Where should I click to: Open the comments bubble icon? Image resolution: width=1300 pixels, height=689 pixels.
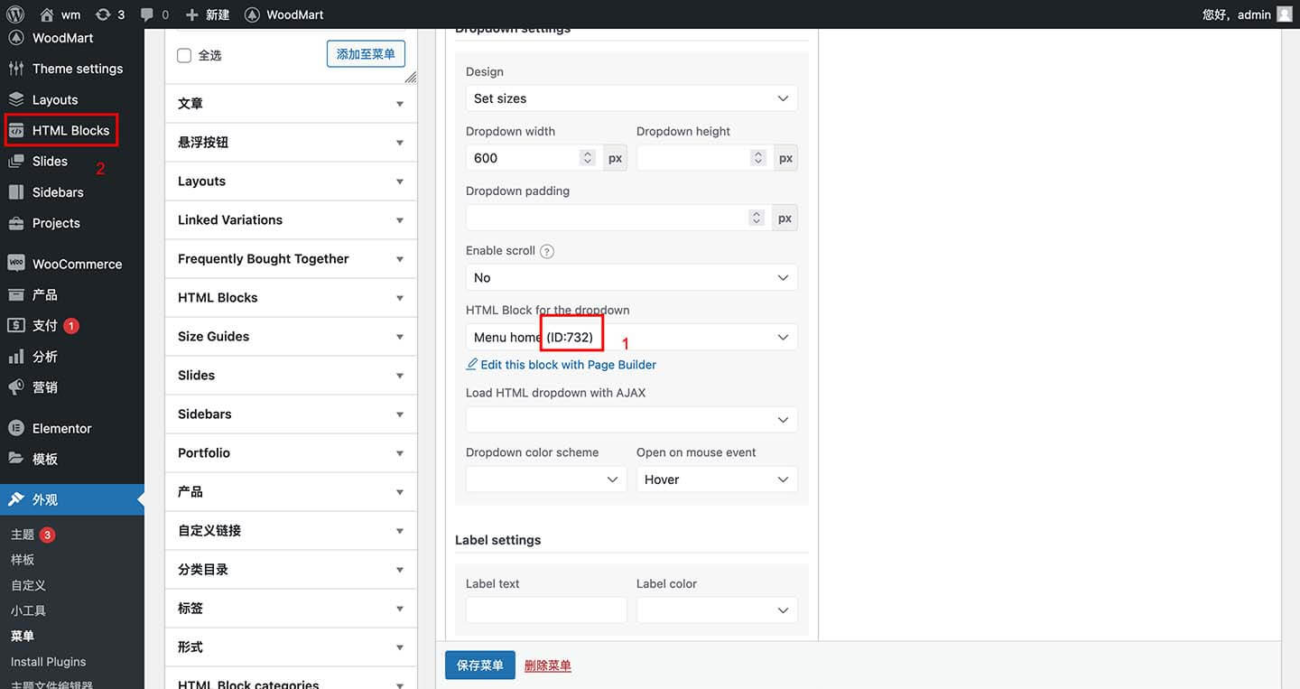coord(147,14)
